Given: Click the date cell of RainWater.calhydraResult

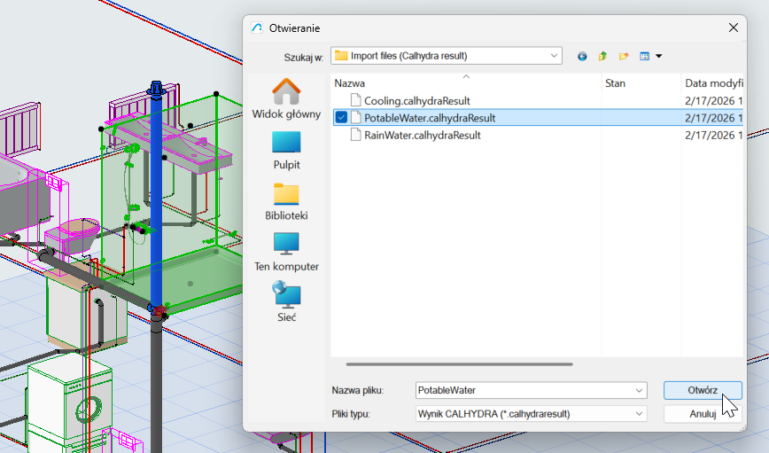Looking at the screenshot, I should pyautogui.click(x=713, y=136).
